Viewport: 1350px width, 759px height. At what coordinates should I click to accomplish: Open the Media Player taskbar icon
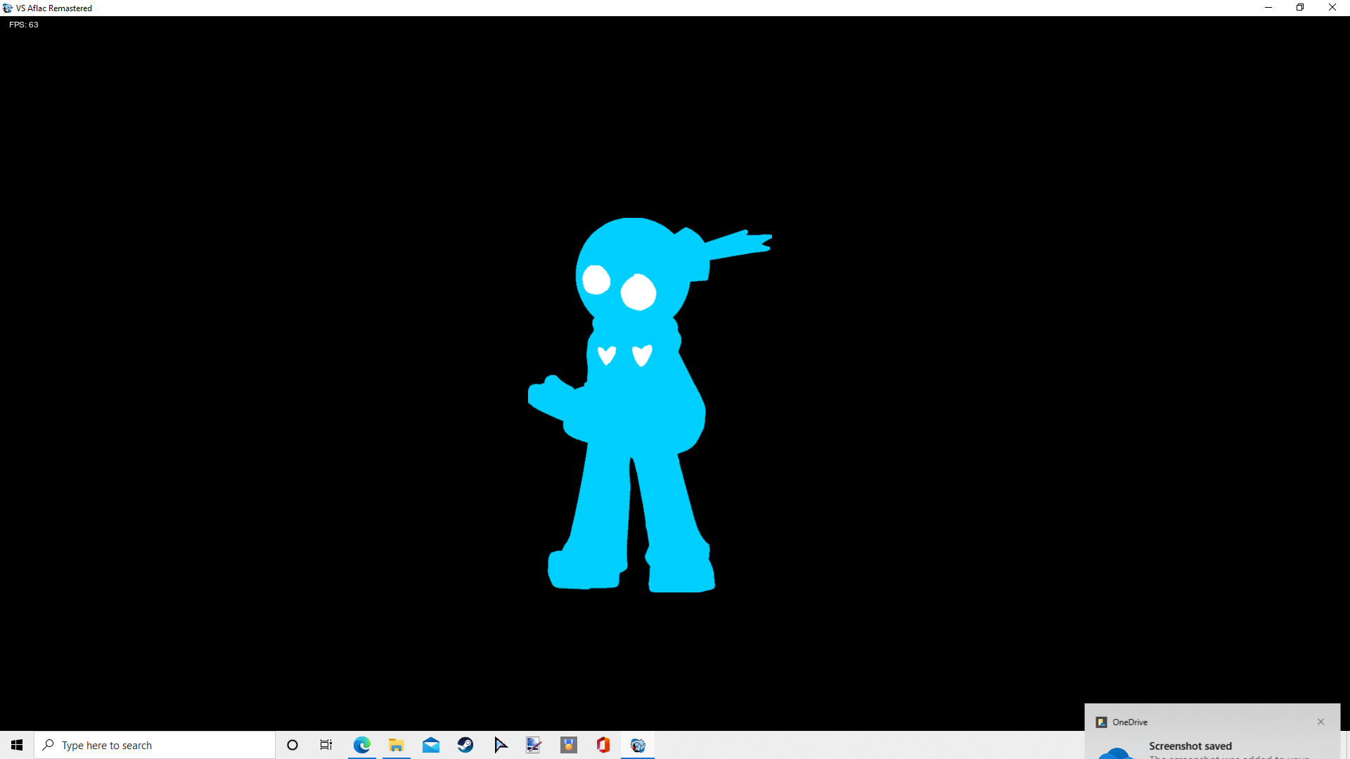501,745
